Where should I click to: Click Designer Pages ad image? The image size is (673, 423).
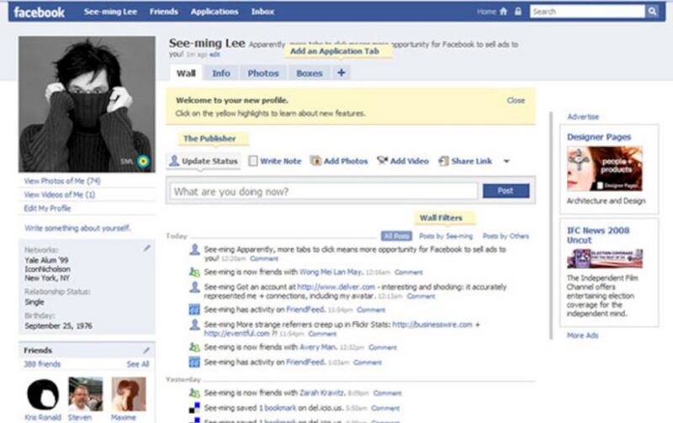pyautogui.click(x=604, y=168)
